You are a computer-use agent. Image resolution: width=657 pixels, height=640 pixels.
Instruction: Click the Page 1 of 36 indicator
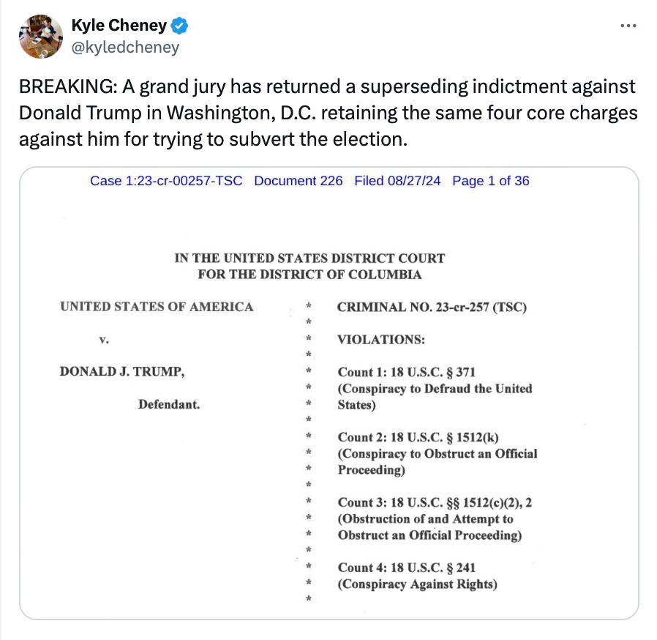490,181
